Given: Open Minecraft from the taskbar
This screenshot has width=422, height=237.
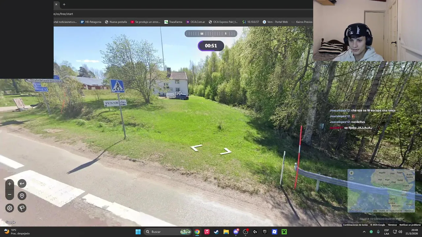Looking at the screenshot, I should click(284, 232).
